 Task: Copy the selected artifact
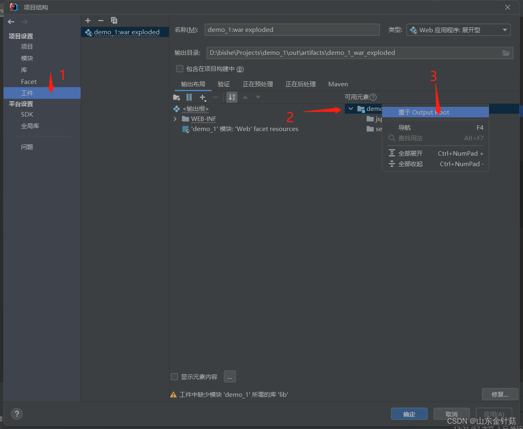click(114, 21)
